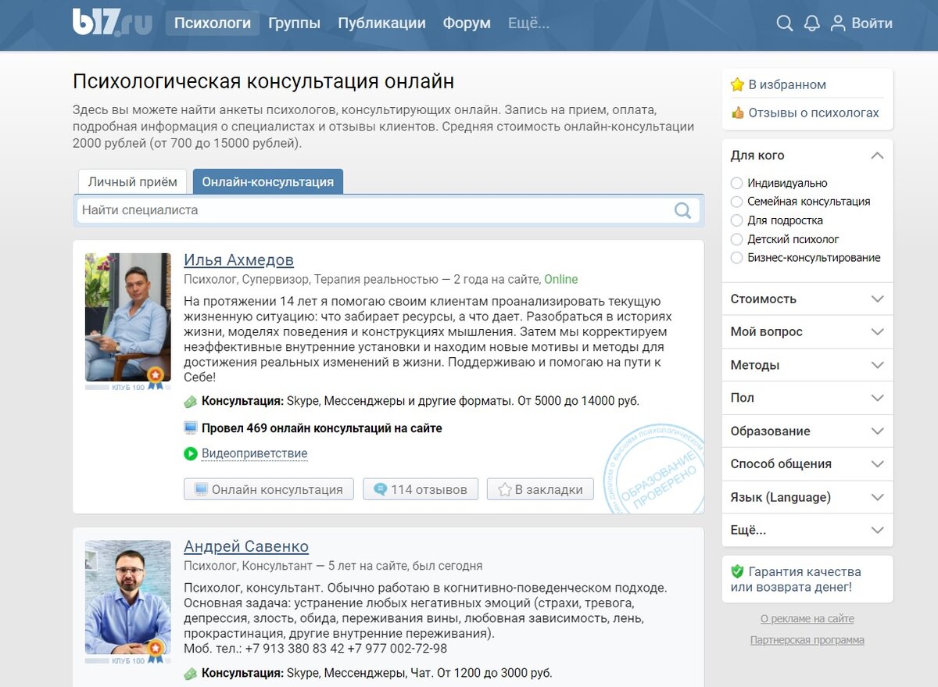Open Группы in top navigation

pos(295,23)
